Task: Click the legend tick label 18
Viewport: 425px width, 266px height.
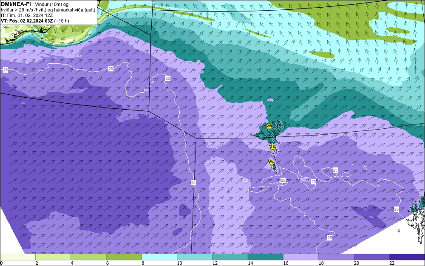Action: [321, 263]
